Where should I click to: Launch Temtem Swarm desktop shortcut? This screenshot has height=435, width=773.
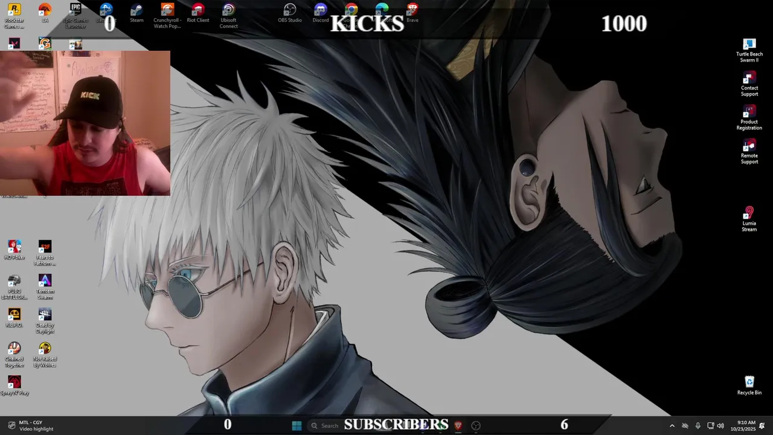click(45, 287)
